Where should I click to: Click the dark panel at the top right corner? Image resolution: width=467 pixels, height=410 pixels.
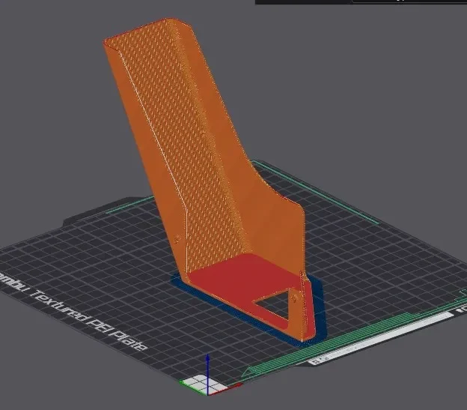(361, 1)
